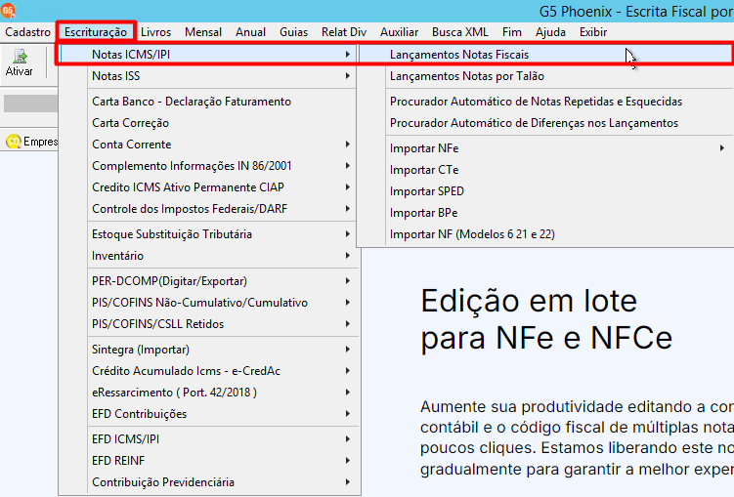Choose Carta Banco - Declaração Faturamento
The image size is (734, 497).
point(208,102)
